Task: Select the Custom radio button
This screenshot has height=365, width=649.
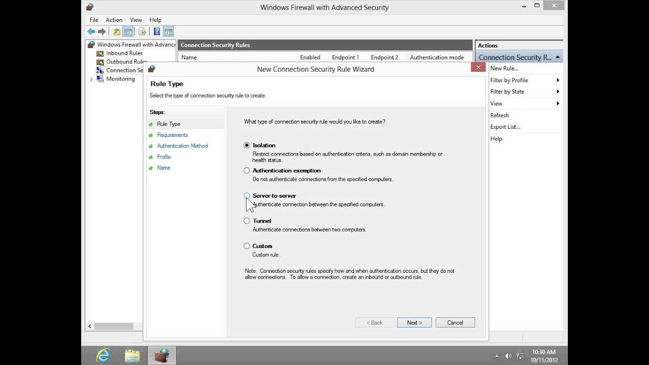Action: click(247, 246)
